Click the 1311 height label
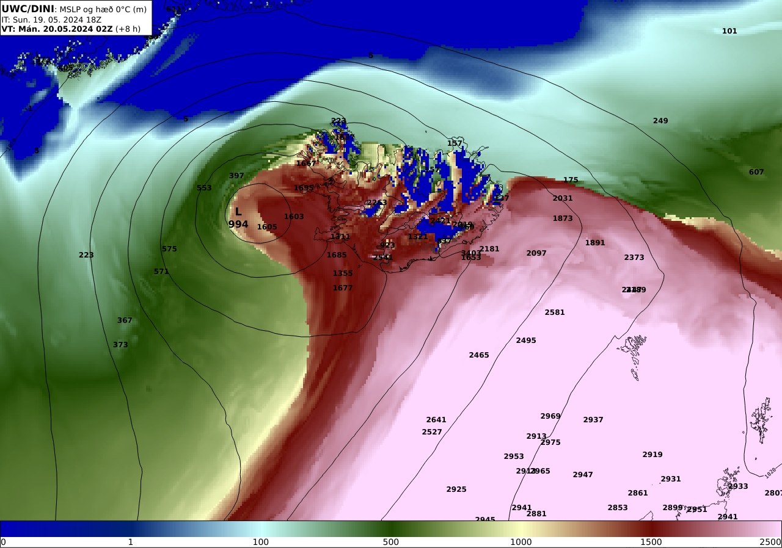Image resolution: width=782 pixels, height=548 pixels. click(340, 237)
